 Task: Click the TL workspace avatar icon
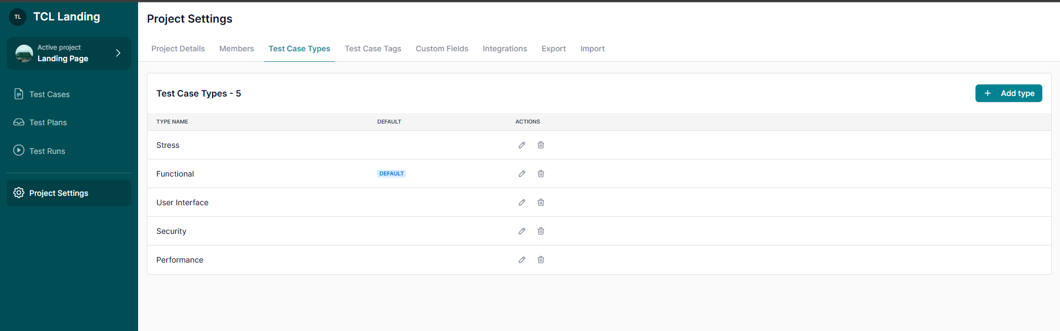coord(18,17)
